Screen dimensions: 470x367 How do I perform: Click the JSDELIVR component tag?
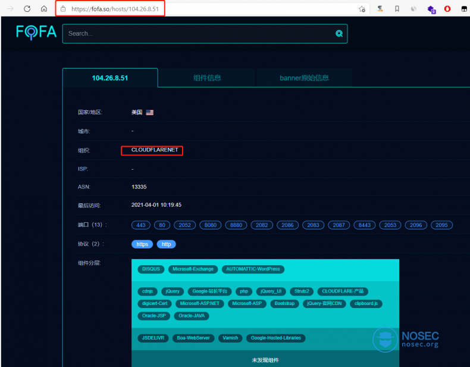153,338
